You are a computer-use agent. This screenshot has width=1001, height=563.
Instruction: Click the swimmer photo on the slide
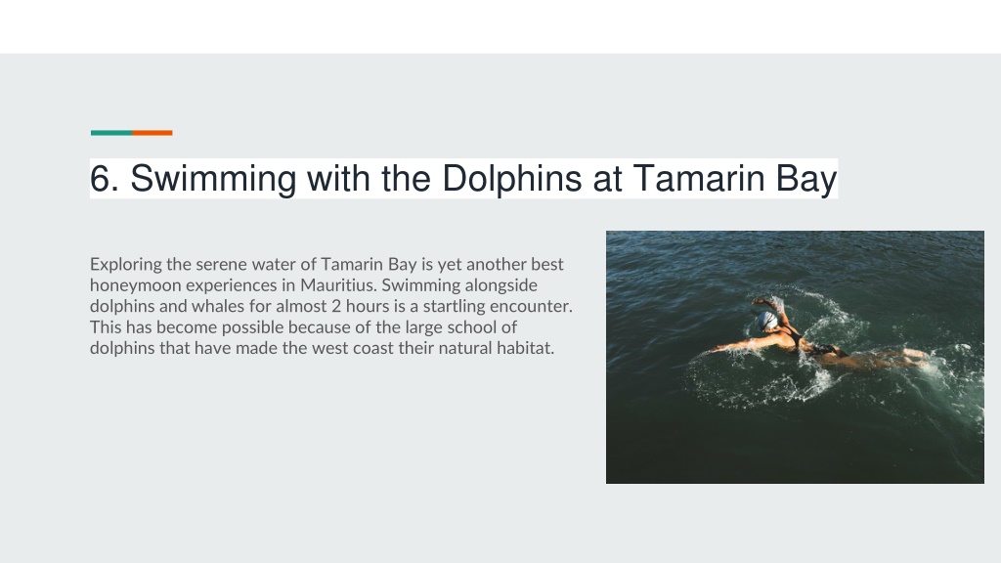795,357
